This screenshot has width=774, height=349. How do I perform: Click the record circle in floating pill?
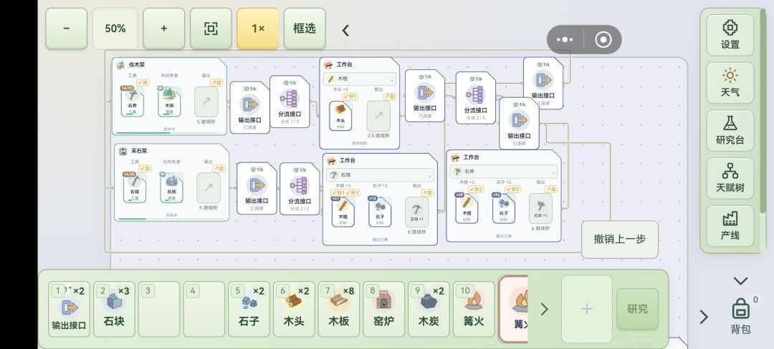click(x=603, y=39)
